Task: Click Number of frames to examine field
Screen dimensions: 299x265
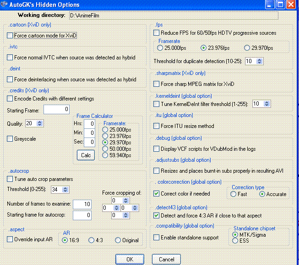Action: pyautogui.click(x=82, y=204)
